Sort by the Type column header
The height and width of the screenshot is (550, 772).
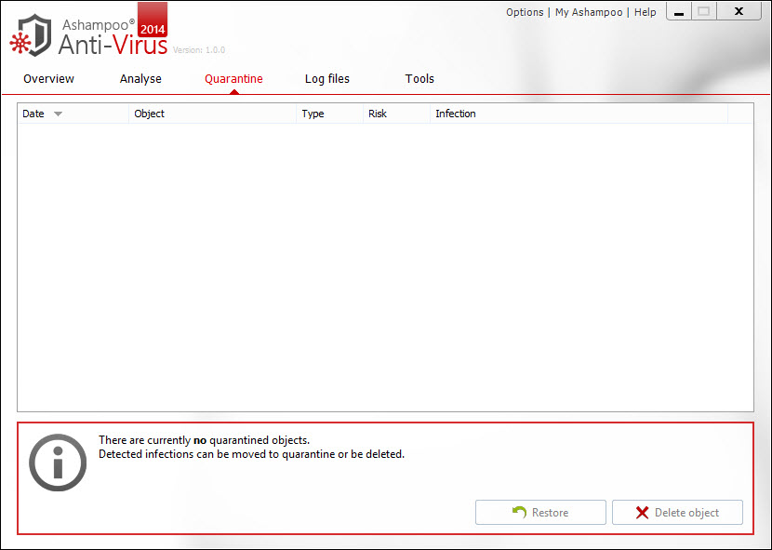pyautogui.click(x=329, y=114)
